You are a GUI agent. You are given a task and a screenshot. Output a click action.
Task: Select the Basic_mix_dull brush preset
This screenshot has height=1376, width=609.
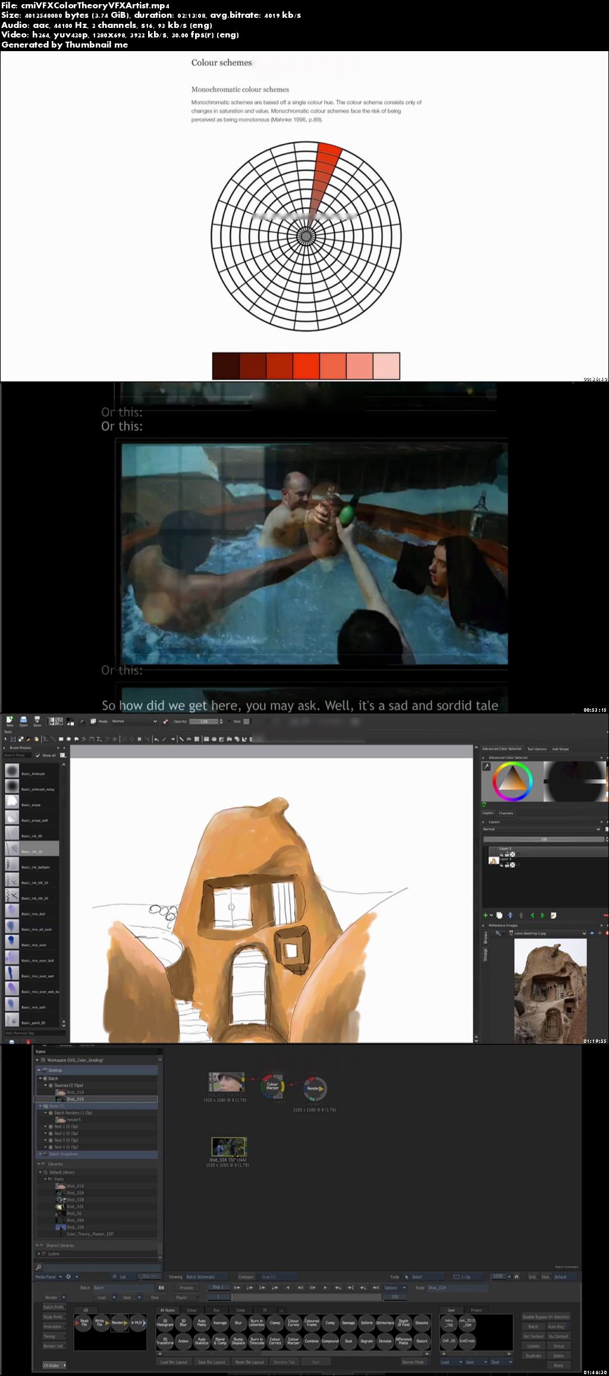pos(32,911)
